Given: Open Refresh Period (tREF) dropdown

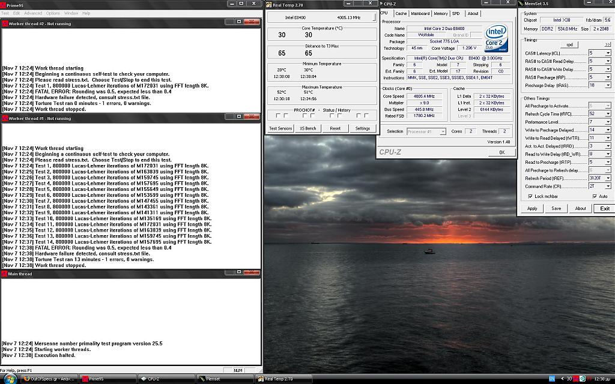Looking at the screenshot, I should pos(608,178).
